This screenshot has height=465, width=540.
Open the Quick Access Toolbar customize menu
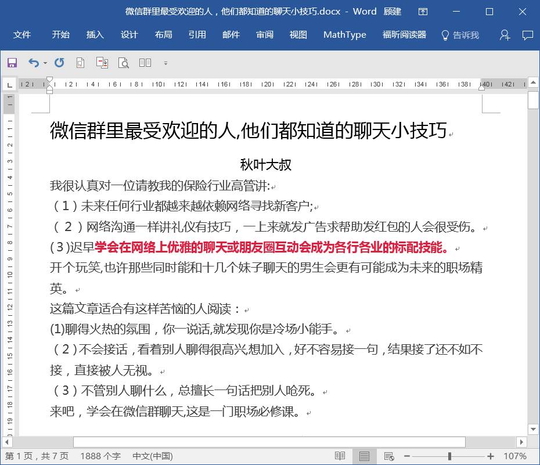pyautogui.click(x=165, y=63)
